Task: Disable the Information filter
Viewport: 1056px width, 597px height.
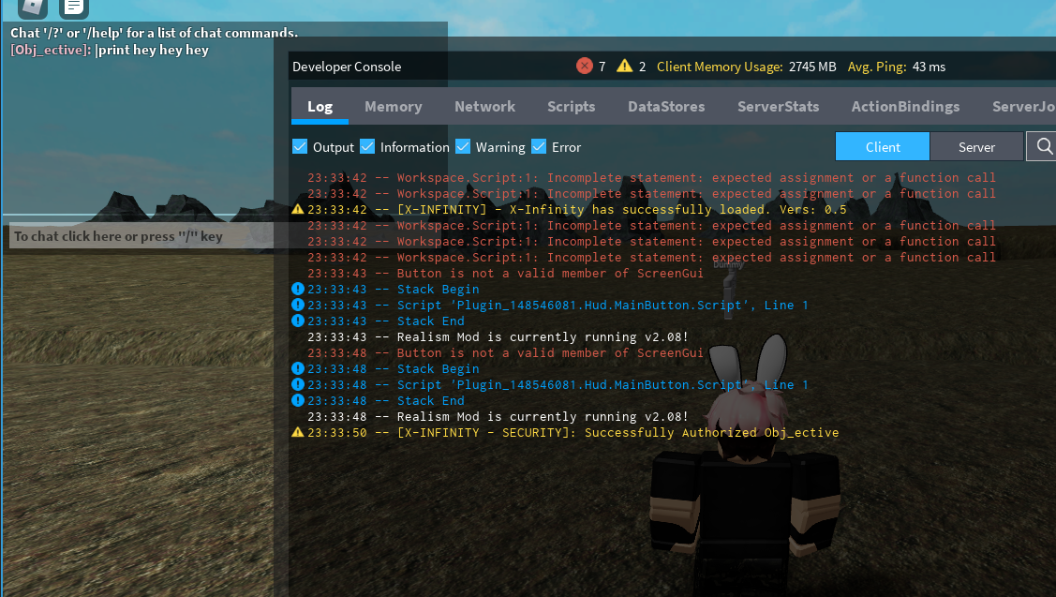Action: coord(366,147)
